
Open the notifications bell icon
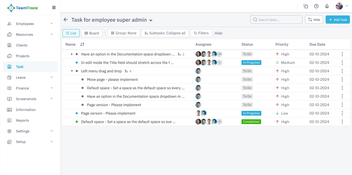[327, 6]
